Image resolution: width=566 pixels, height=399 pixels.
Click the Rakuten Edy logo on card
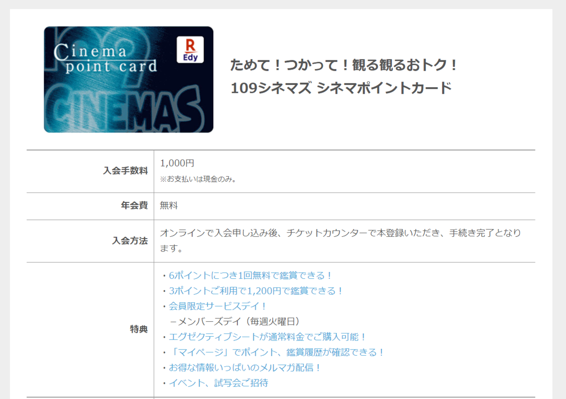coord(190,50)
